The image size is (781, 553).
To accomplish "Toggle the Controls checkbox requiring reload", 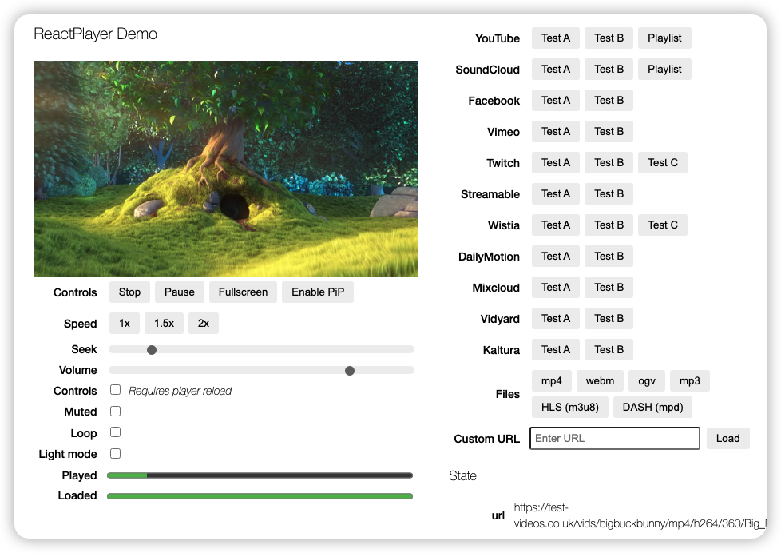I will (x=115, y=390).
